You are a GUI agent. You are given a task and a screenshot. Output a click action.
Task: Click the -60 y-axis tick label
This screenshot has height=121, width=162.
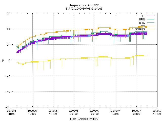(8, 107)
